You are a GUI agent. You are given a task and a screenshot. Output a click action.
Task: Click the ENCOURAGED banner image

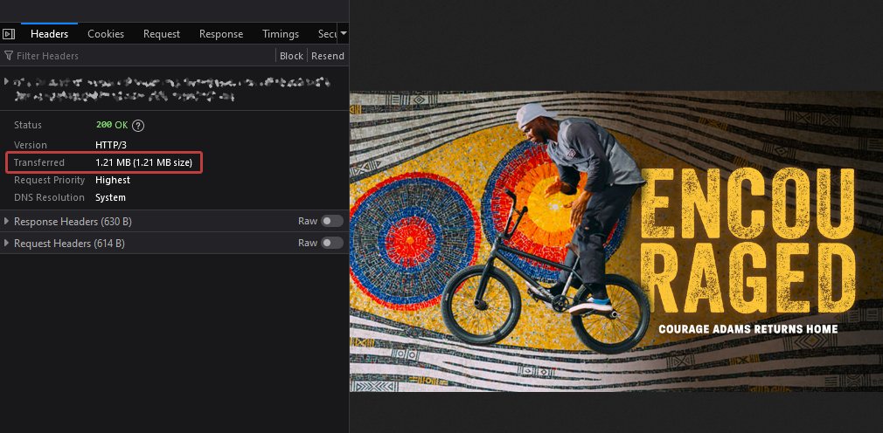tap(616, 241)
